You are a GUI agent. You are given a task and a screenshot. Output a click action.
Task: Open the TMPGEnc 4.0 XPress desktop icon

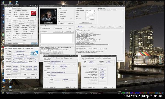(10, 88)
